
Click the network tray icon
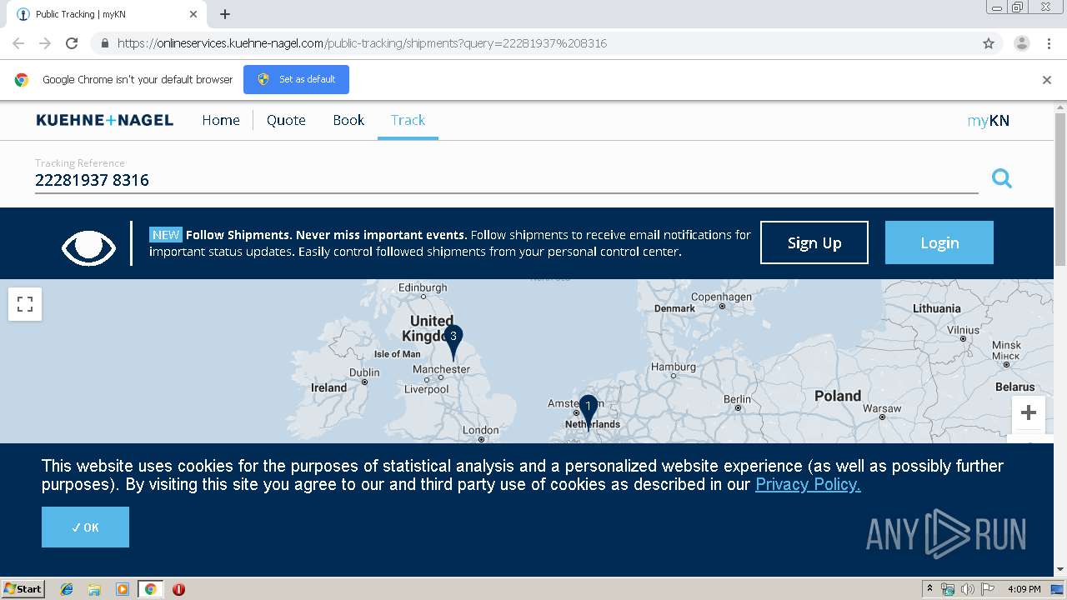[x=948, y=589]
